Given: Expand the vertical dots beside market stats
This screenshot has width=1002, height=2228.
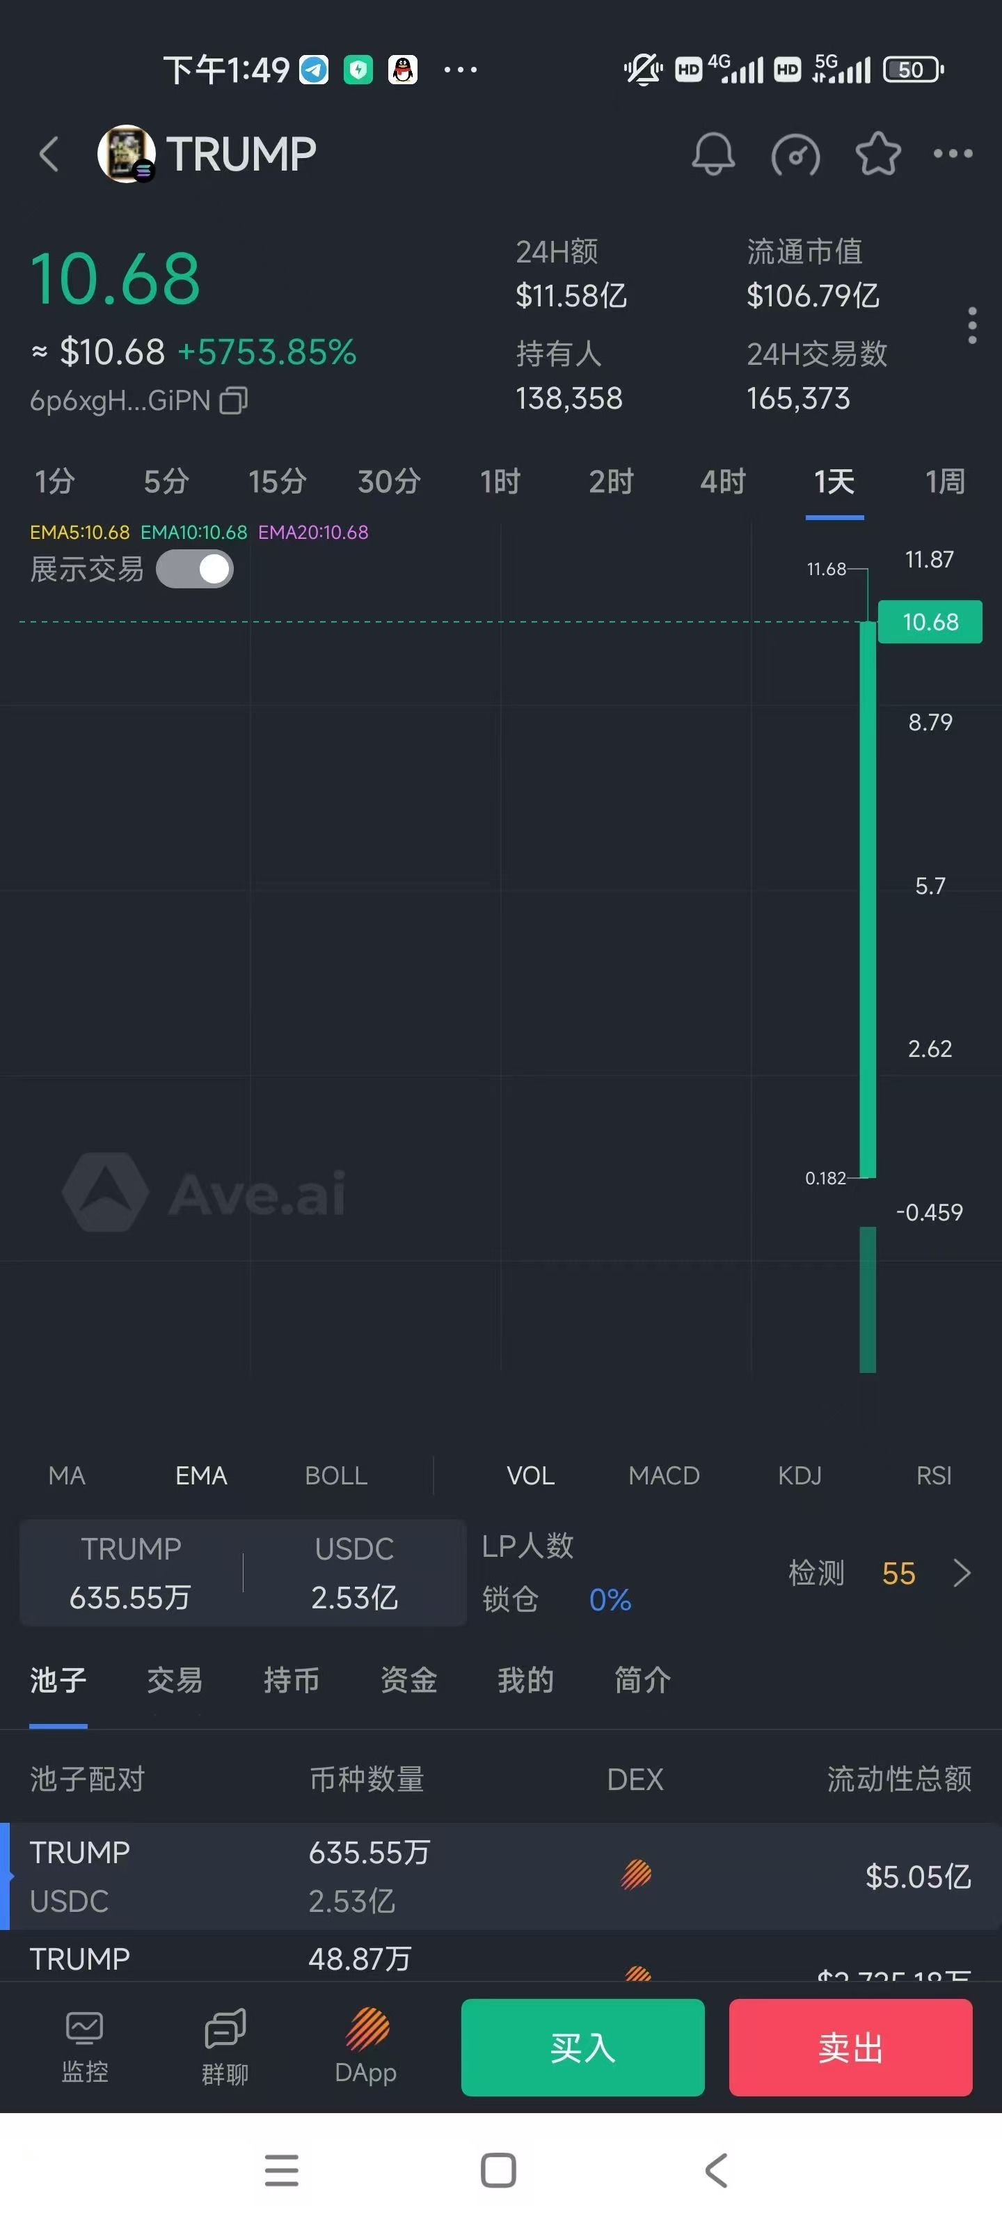Looking at the screenshot, I should [x=972, y=325].
